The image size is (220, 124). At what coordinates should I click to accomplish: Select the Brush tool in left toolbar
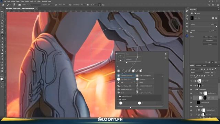2,35
